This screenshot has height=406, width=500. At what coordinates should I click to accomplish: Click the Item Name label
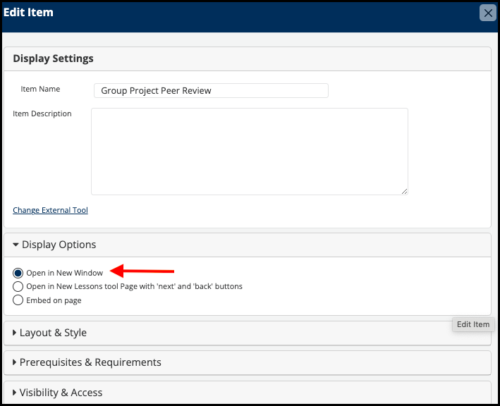(40, 89)
